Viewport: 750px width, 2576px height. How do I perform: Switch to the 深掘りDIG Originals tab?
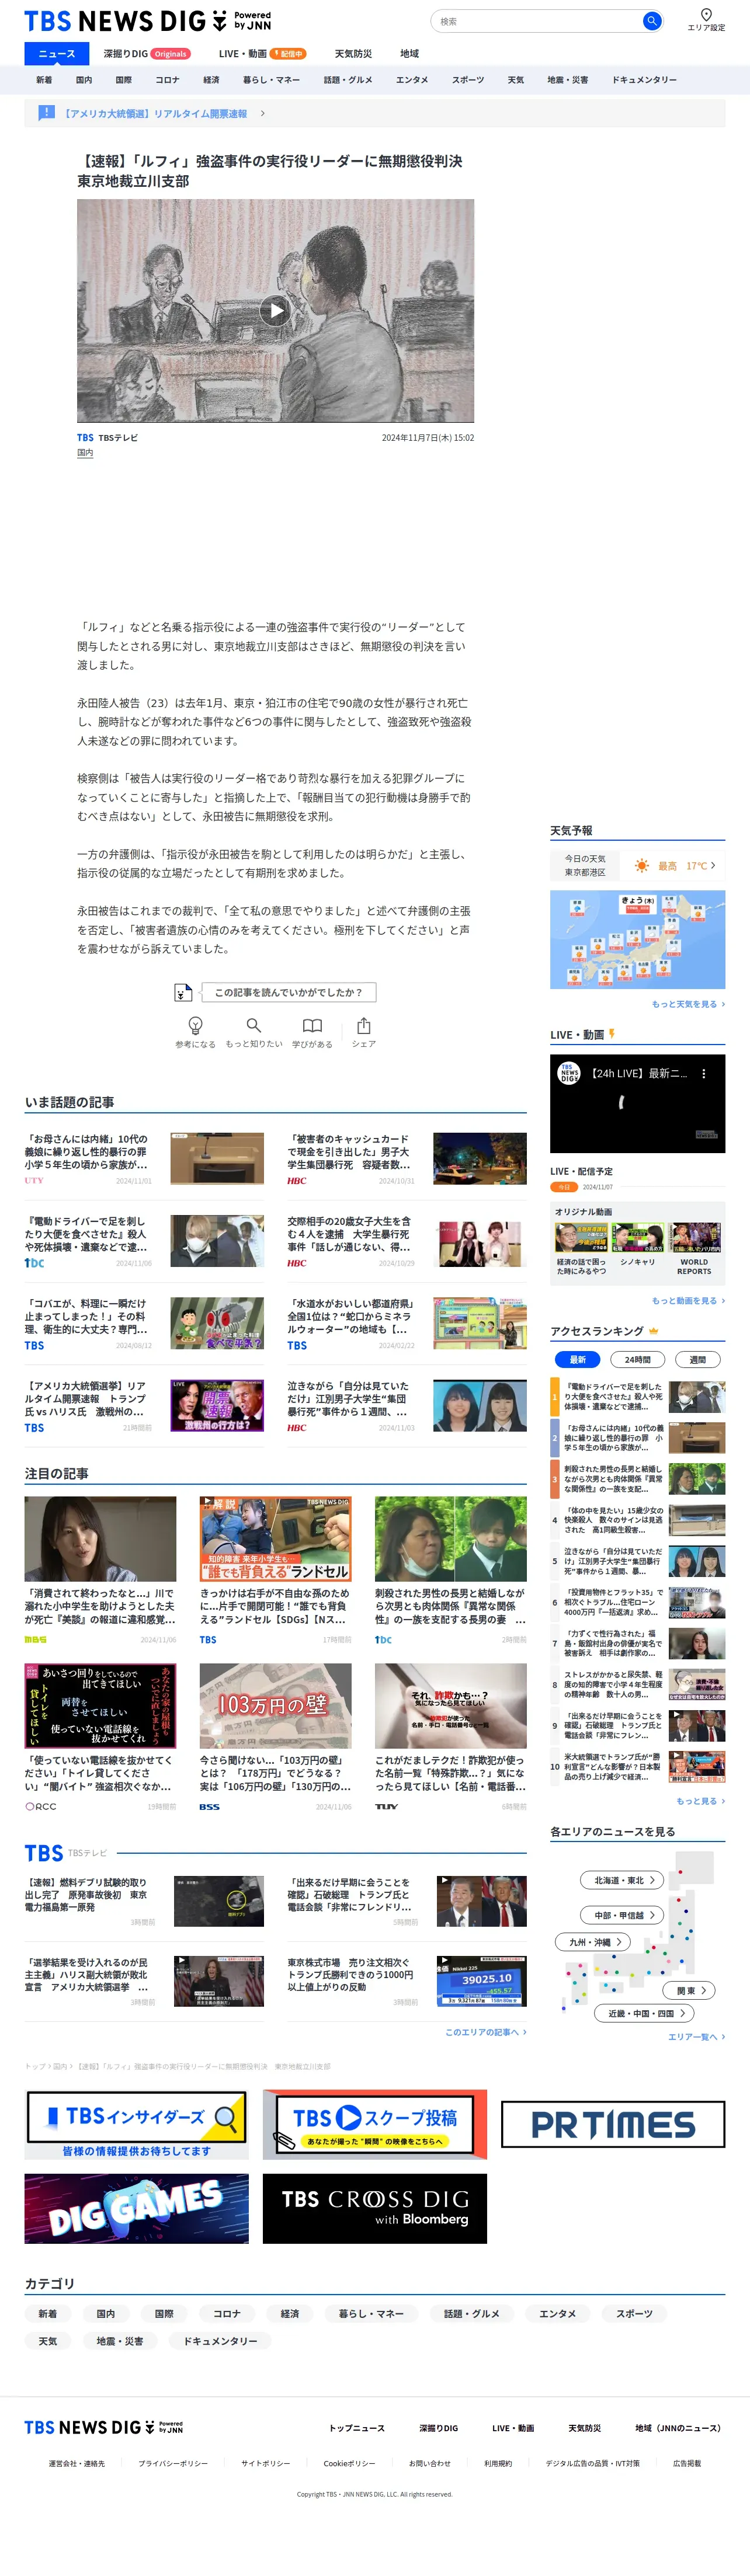coord(146,54)
